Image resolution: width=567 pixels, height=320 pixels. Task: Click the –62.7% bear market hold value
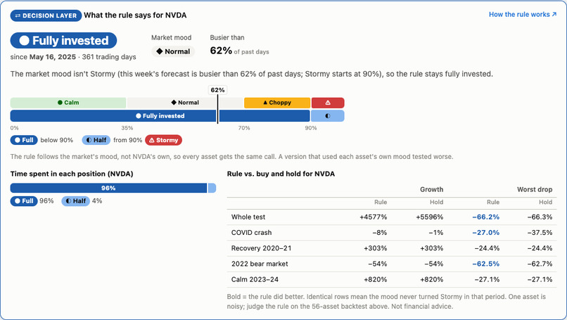[540, 264]
